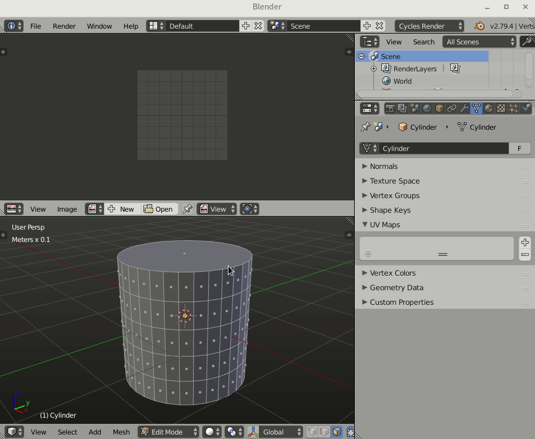The height and width of the screenshot is (439, 535).
Task: Toggle limit selection to visible
Action: 350,432
